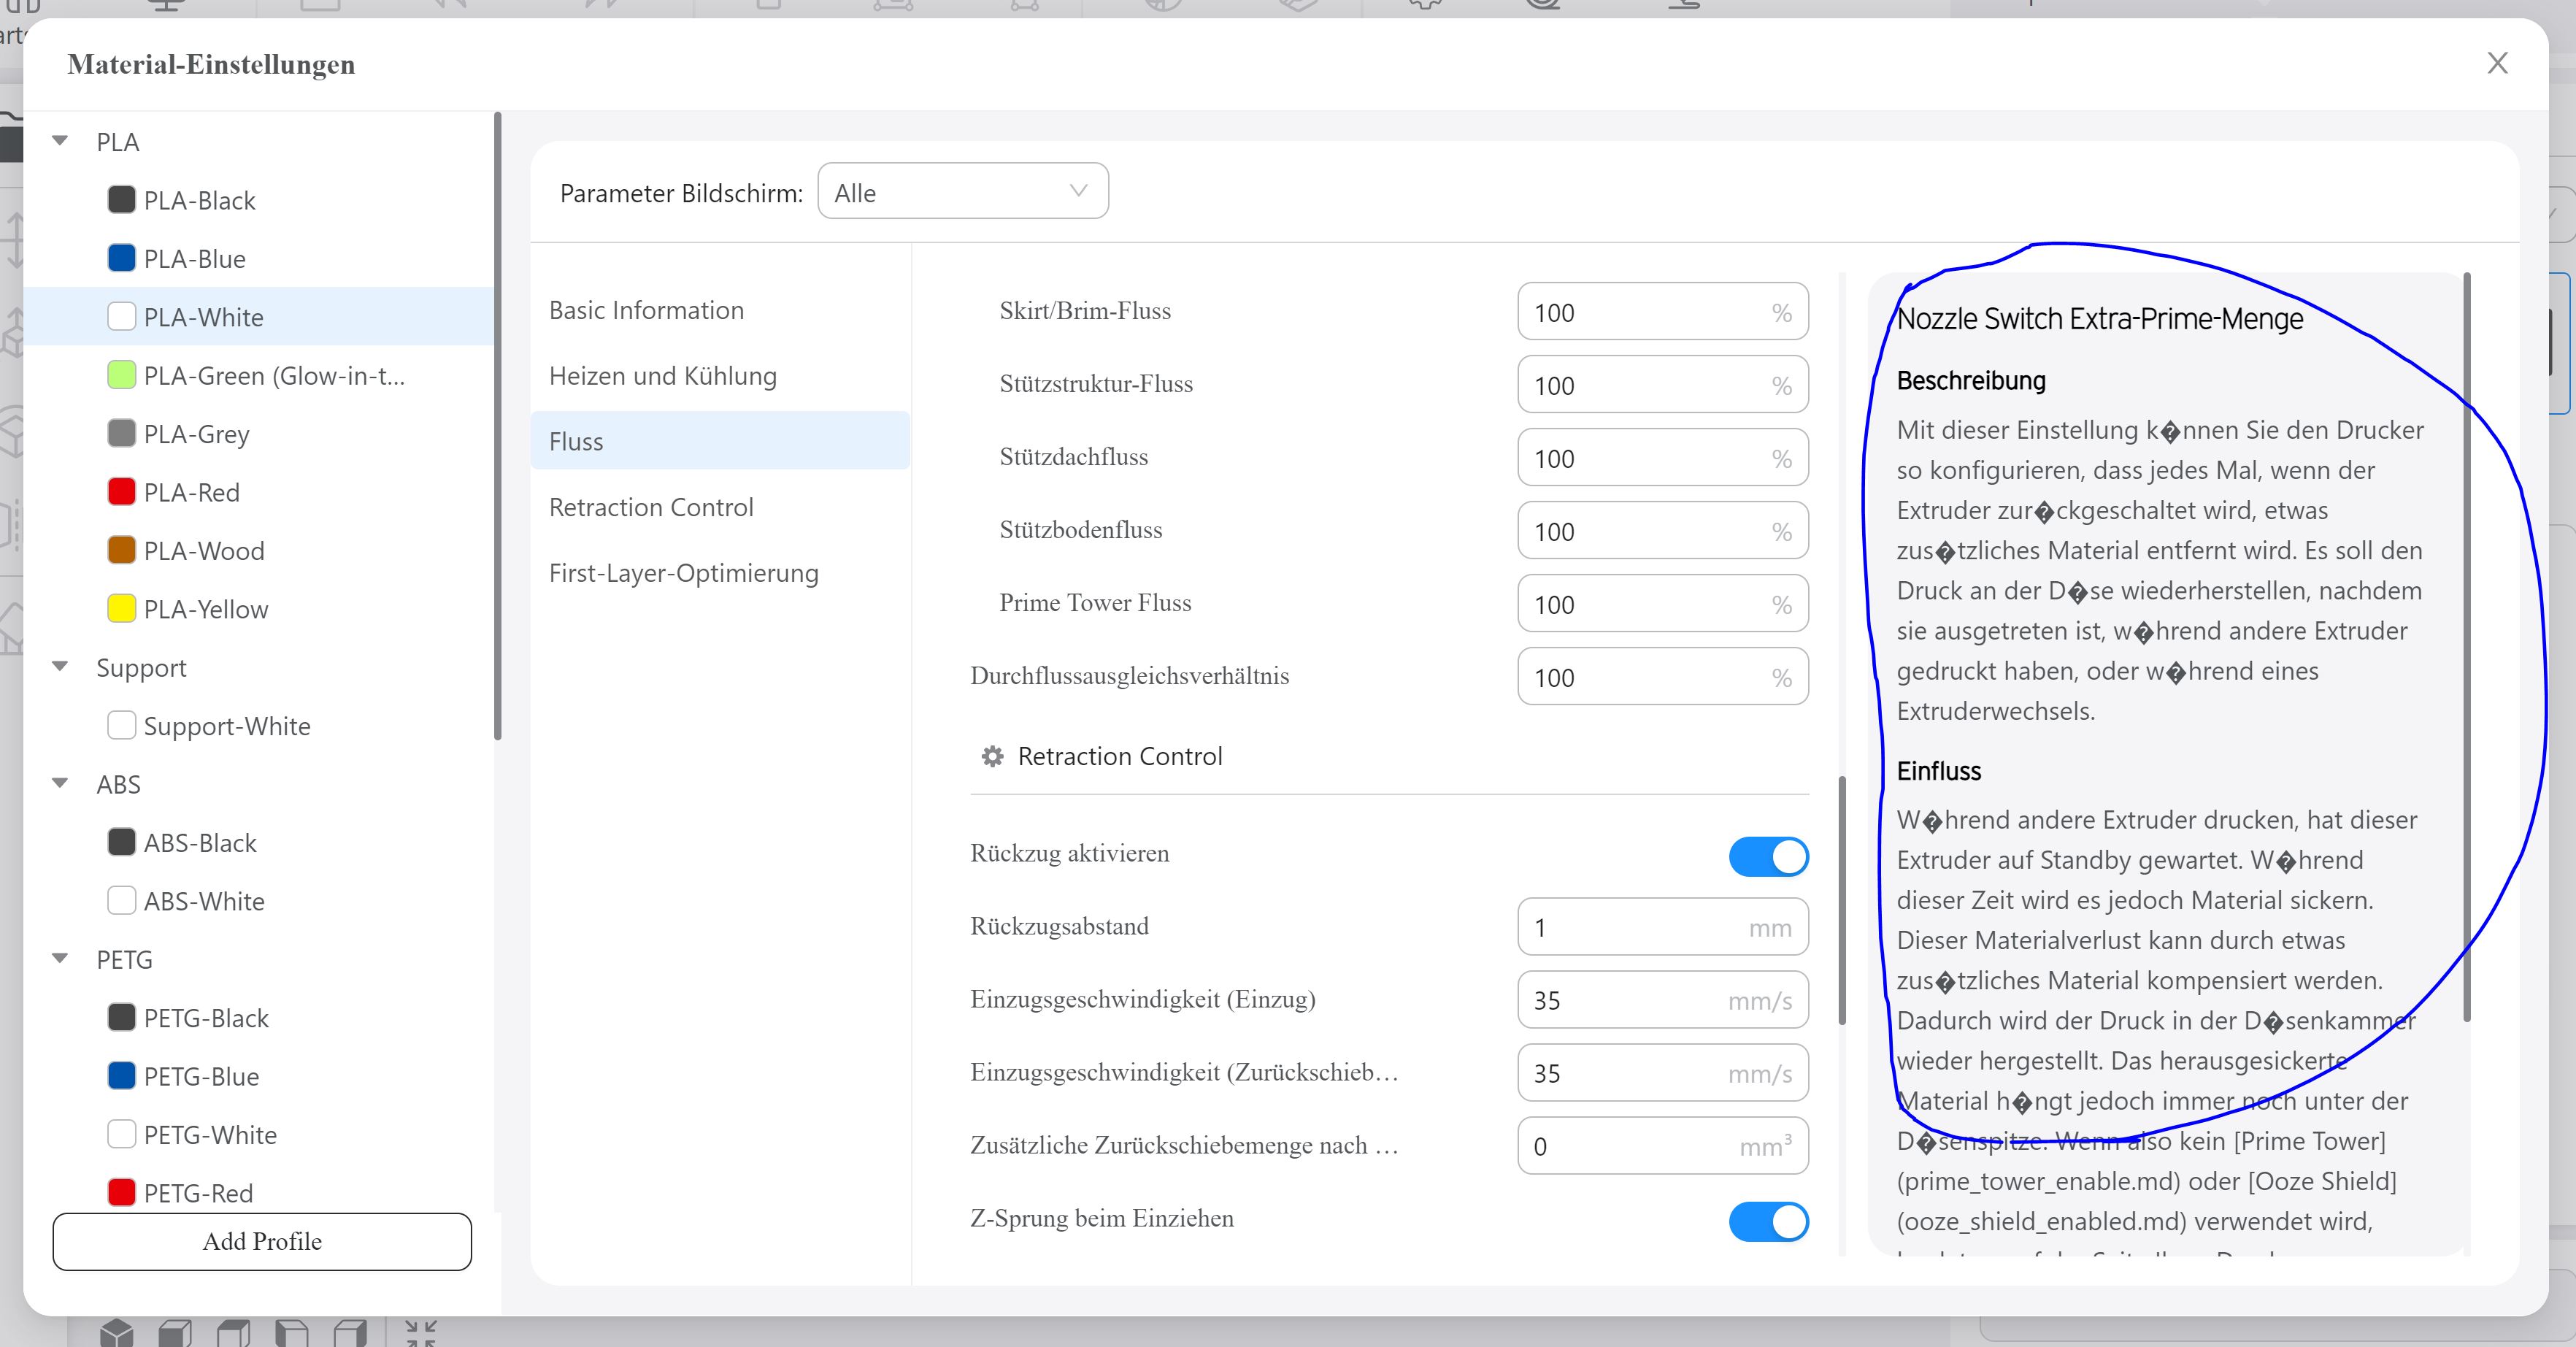This screenshot has height=1347, width=2576.
Task: Click the Add Profile button
Action: point(262,1241)
